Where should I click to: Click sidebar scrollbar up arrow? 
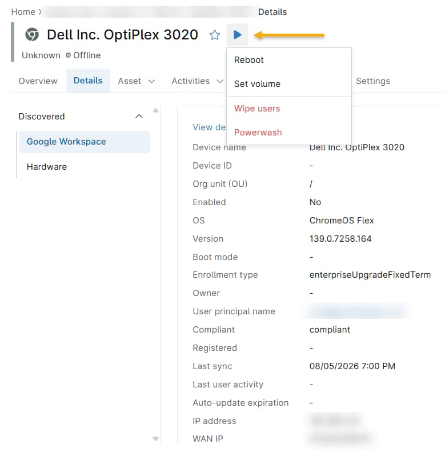click(x=155, y=110)
